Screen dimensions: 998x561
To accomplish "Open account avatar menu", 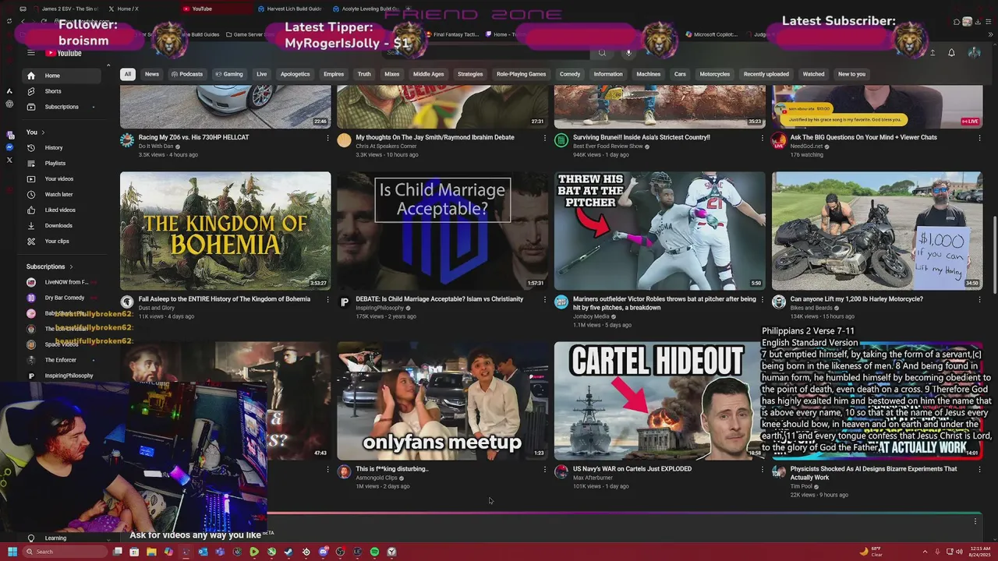I will point(974,53).
